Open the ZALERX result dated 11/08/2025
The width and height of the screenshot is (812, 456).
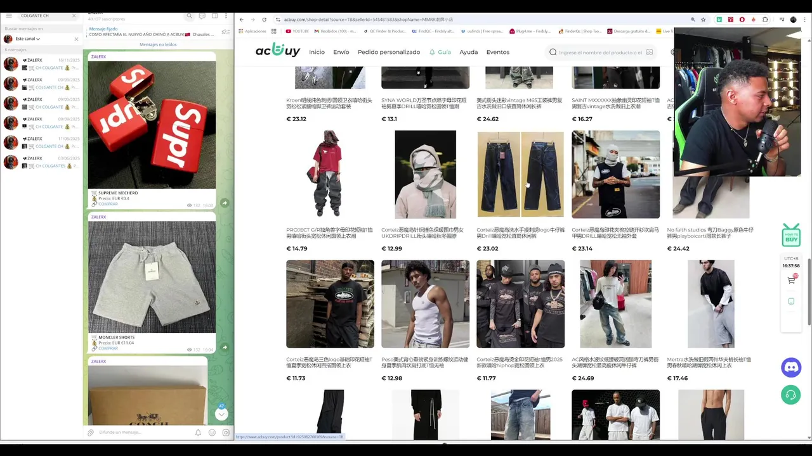click(x=42, y=142)
